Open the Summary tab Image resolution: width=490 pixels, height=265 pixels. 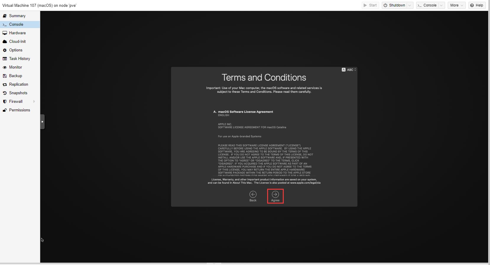[x=17, y=16]
